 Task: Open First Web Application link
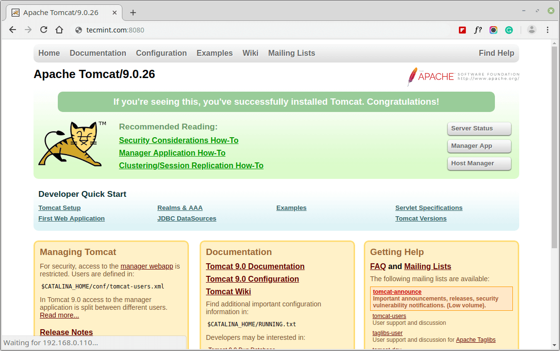point(71,219)
